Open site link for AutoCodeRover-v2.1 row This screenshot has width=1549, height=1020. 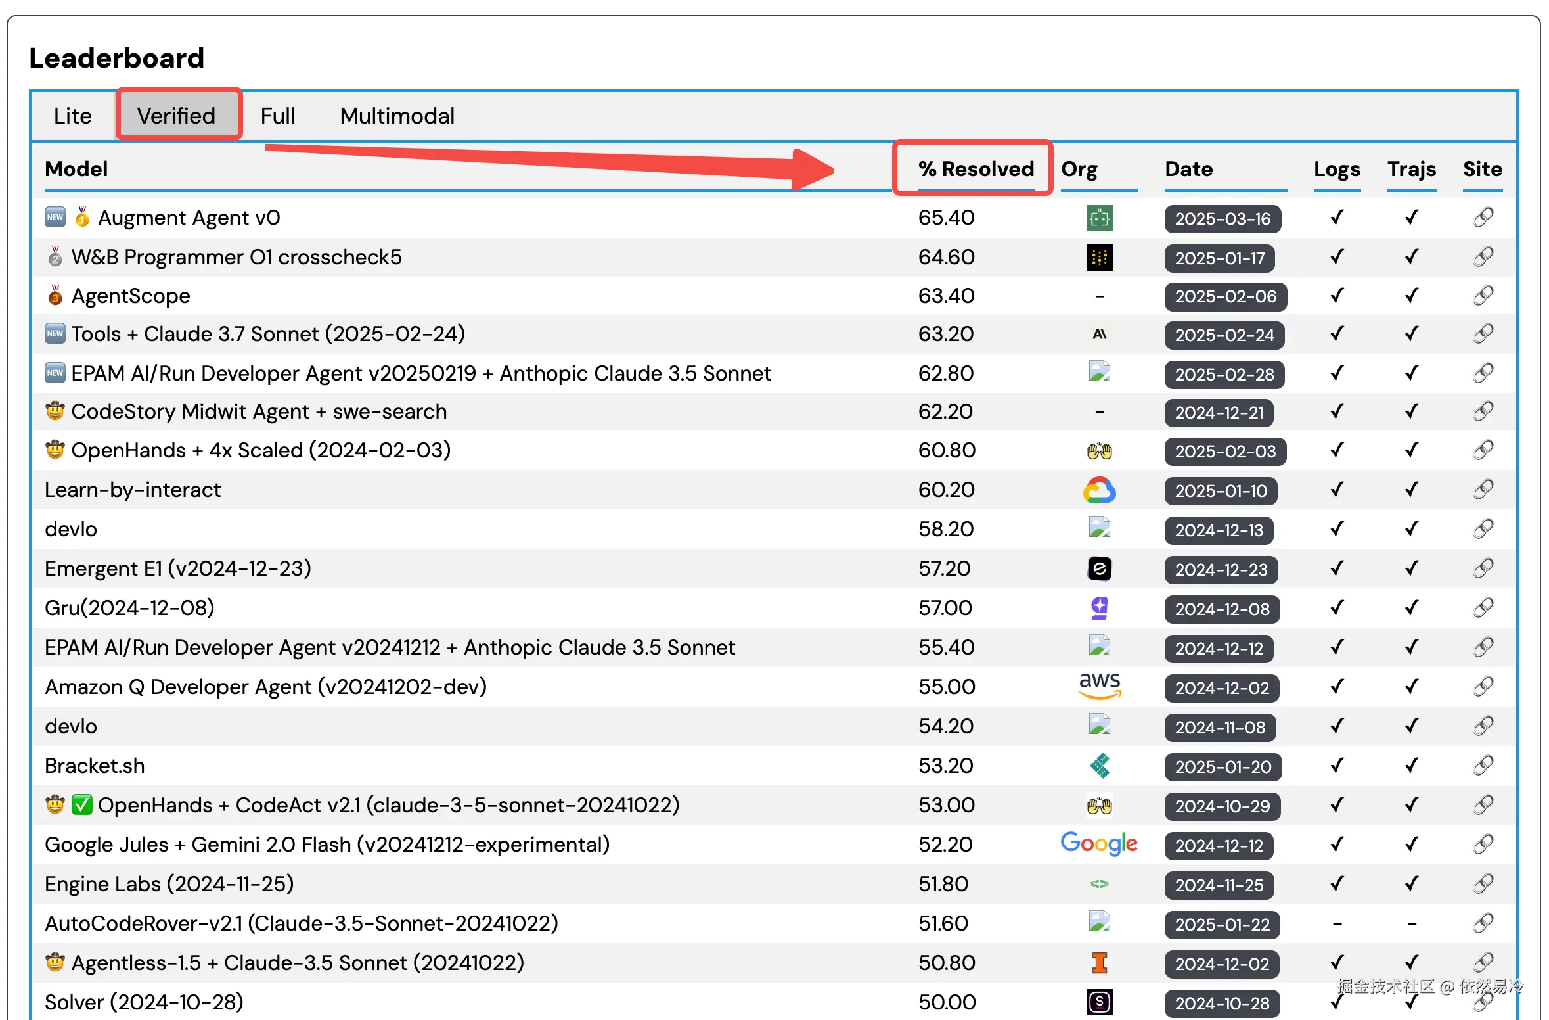(1483, 923)
